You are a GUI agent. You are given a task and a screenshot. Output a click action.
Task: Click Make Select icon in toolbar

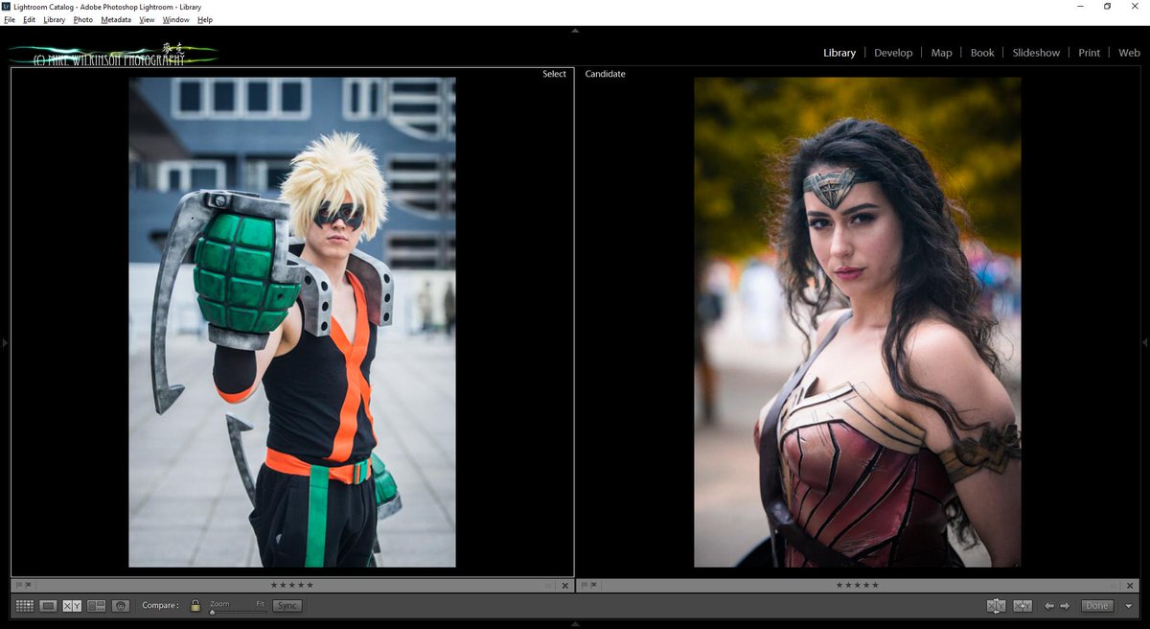point(1023,606)
